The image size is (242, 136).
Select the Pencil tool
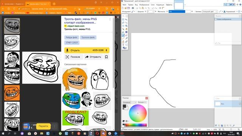[x=123, y=39]
